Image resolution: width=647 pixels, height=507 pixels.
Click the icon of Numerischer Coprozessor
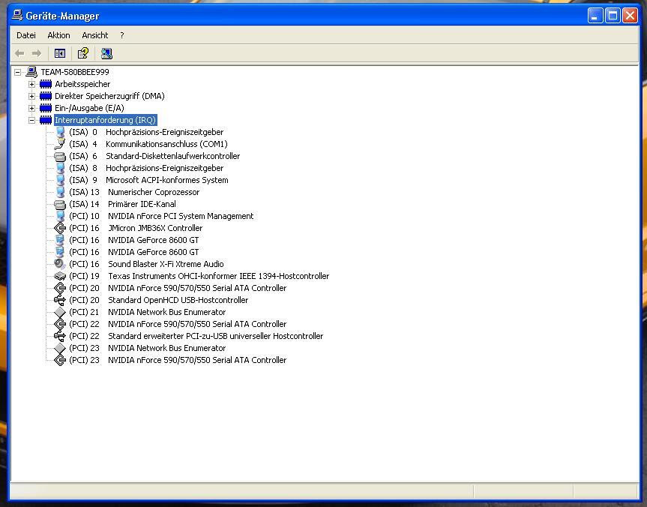pyautogui.click(x=60, y=192)
